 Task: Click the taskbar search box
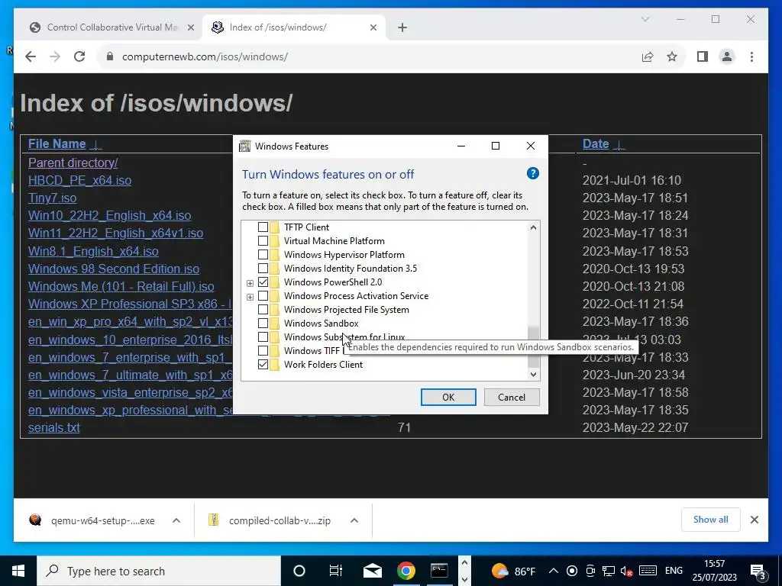159,571
